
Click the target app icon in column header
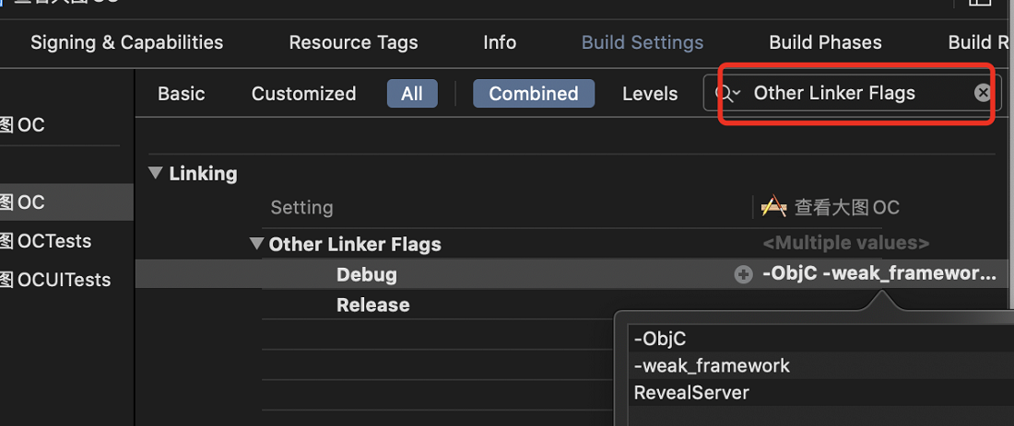click(x=773, y=207)
